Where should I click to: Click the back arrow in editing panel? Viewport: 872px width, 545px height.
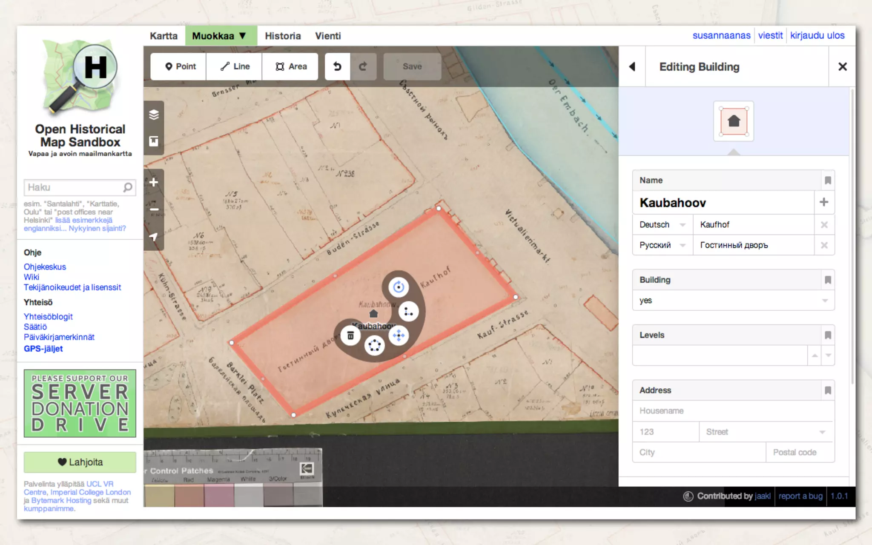coord(632,67)
